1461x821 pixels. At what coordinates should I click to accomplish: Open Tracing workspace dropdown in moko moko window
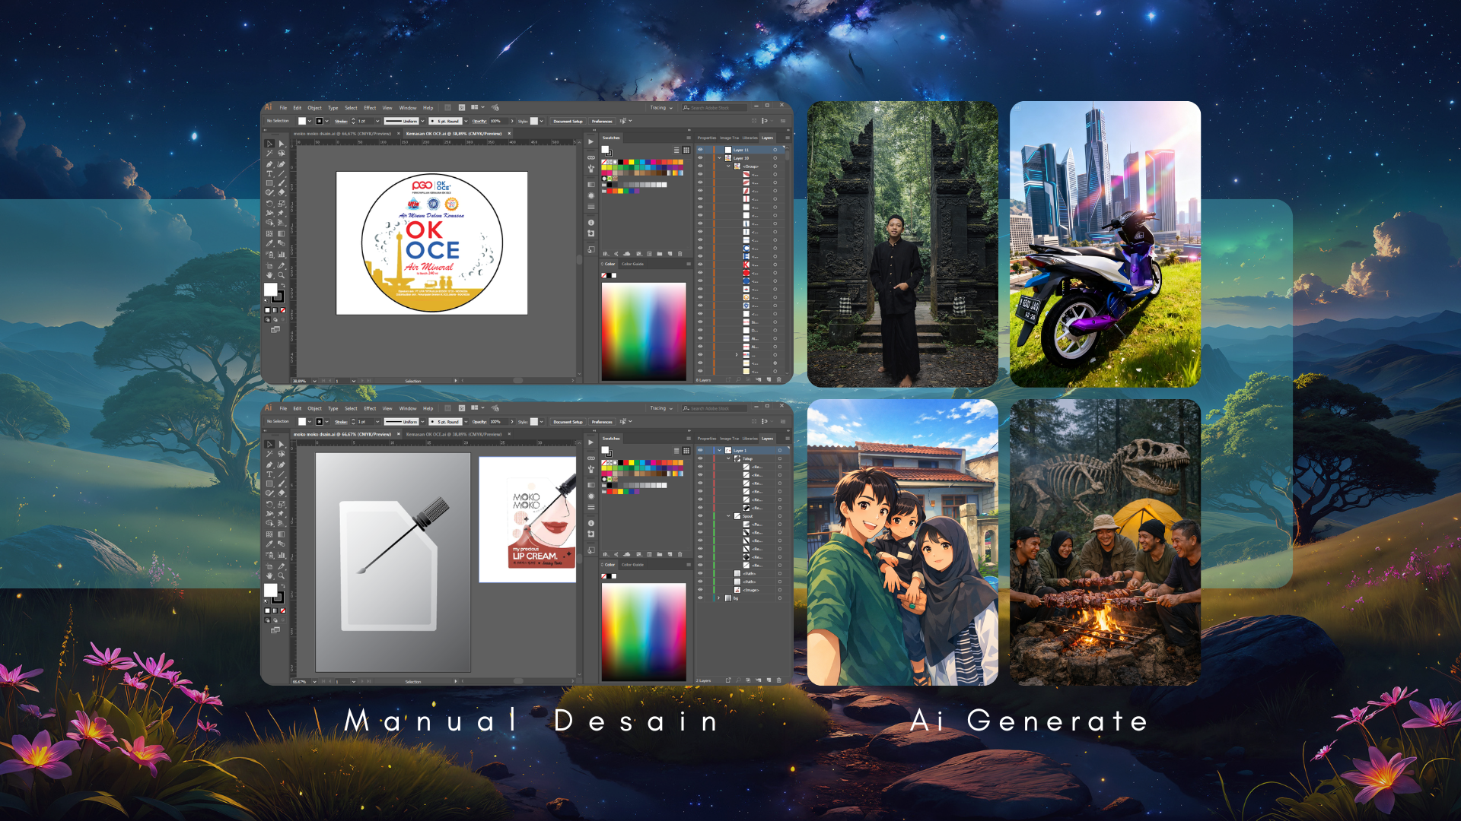click(x=661, y=409)
